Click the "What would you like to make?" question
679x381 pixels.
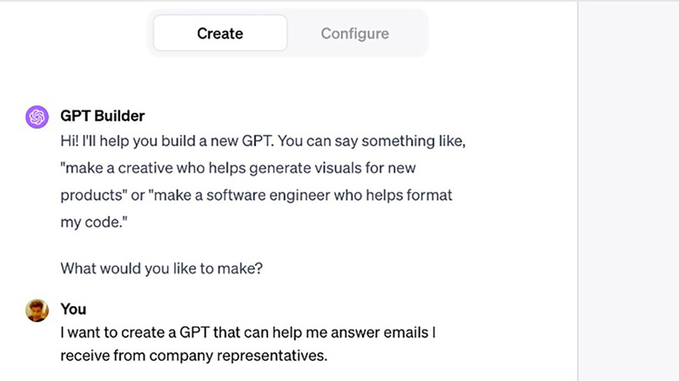(x=161, y=269)
